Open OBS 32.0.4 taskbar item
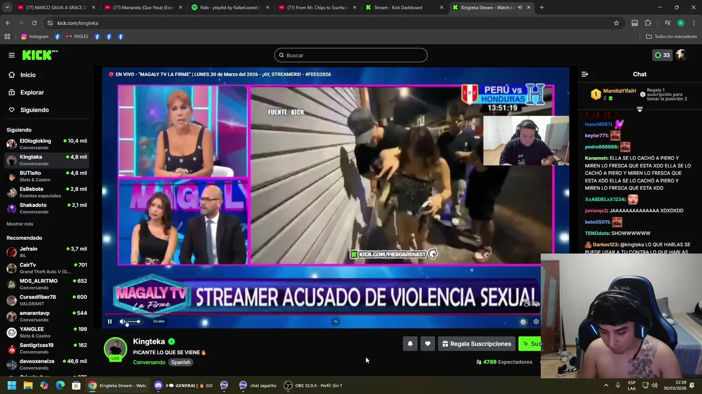Image resolution: width=702 pixels, height=394 pixels. (x=313, y=385)
